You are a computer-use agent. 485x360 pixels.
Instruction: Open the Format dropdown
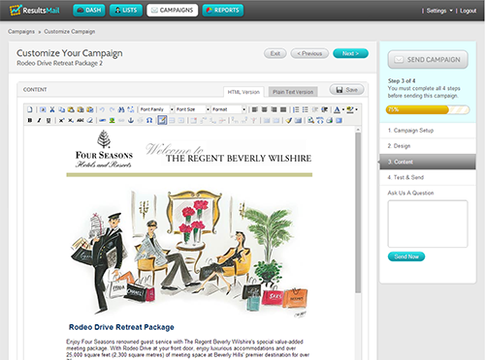coord(229,109)
